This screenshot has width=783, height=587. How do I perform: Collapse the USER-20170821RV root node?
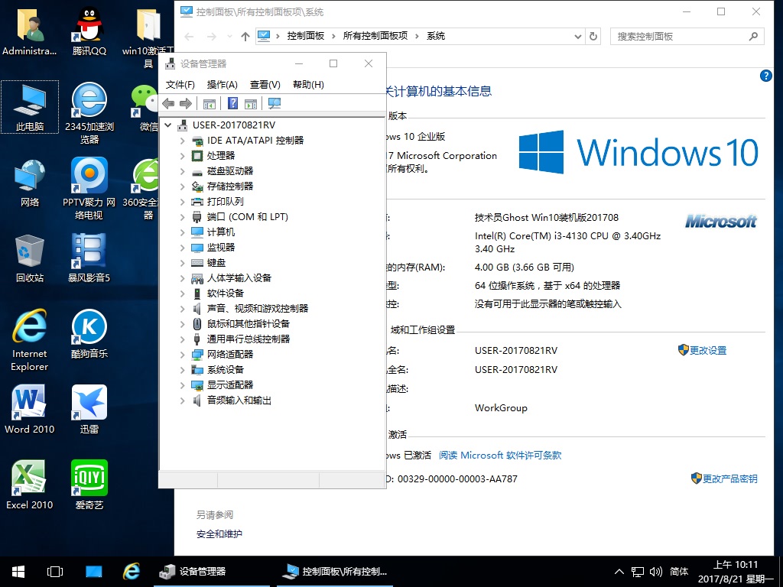pos(168,125)
